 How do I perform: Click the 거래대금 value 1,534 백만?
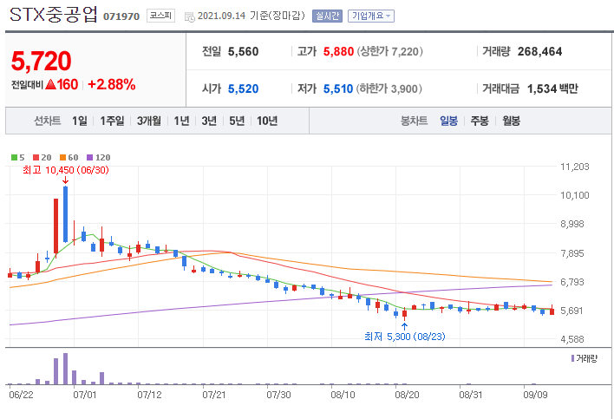(552, 88)
